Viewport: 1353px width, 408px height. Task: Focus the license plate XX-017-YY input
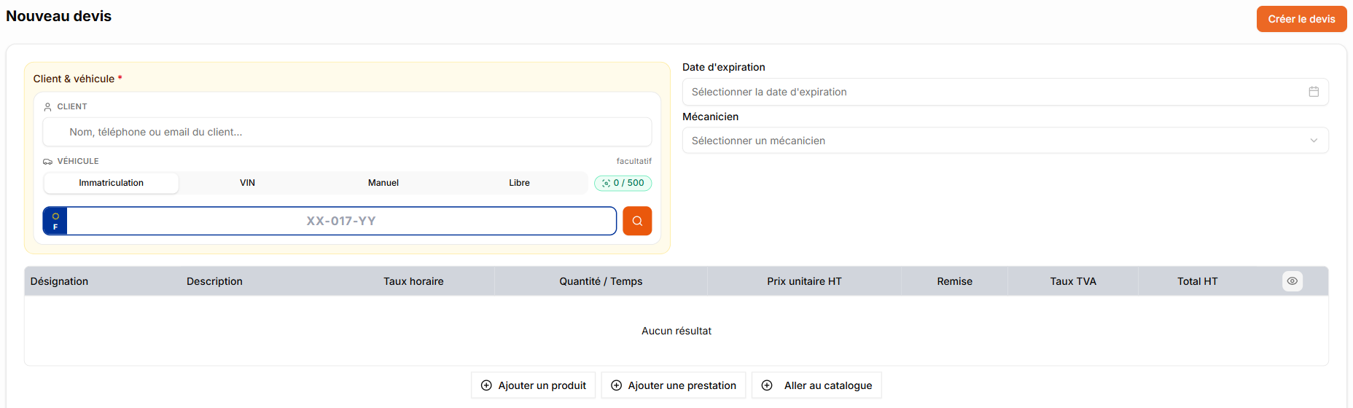click(341, 221)
